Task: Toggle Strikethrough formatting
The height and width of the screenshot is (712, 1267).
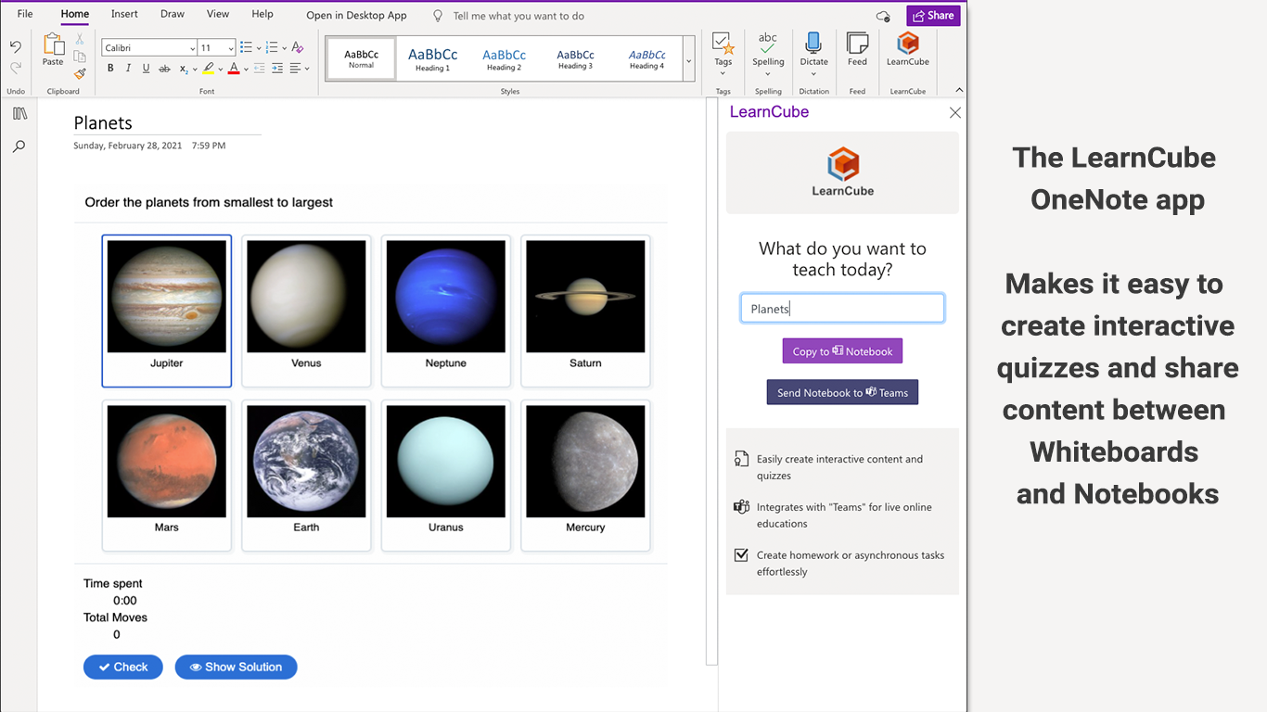Action: pyautogui.click(x=164, y=69)
